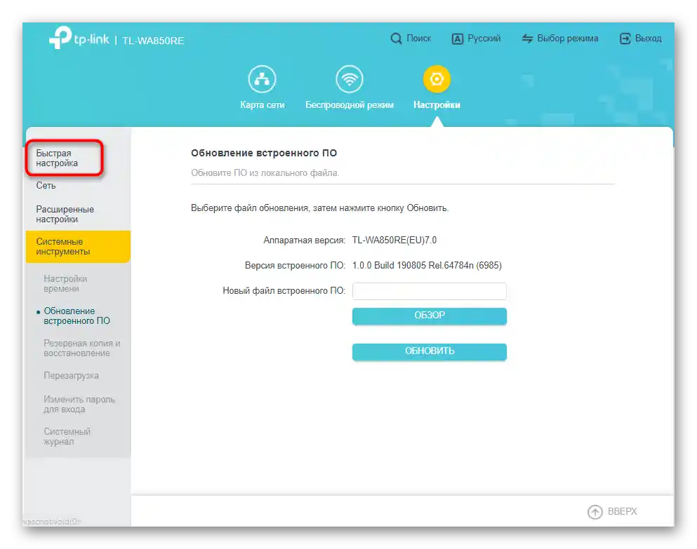Expand the Сеть sidebar section
The height and width of the screenshot is (549, 697).
tap(46, 186)
